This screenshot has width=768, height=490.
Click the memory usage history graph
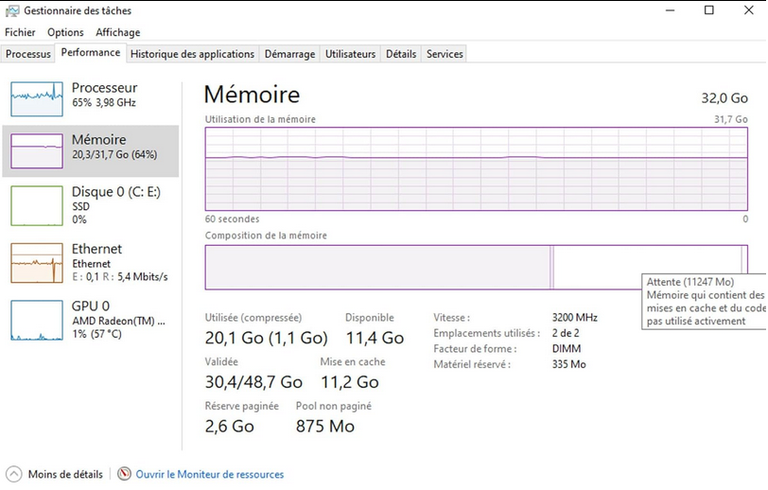click(476, 168)
